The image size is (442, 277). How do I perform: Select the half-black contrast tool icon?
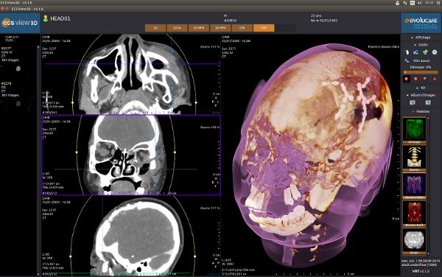(407, 52)
